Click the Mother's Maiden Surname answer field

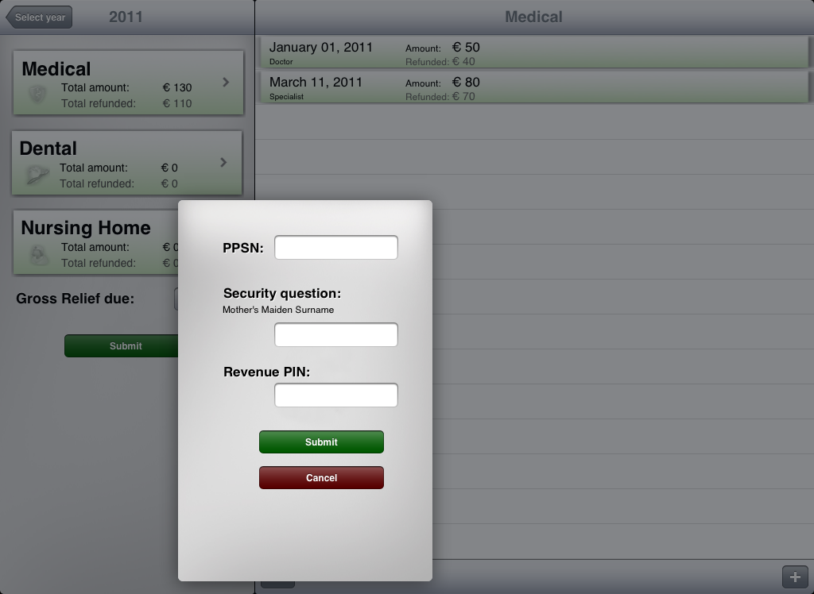click(x=335, y=335)
